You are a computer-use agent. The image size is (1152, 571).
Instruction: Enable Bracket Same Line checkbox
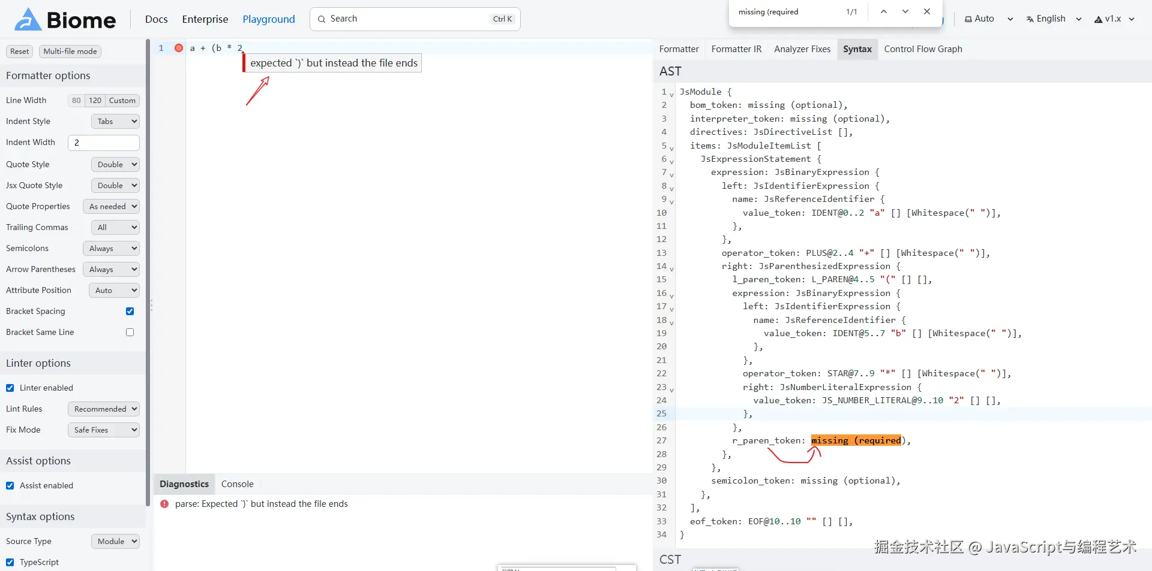point(130,332)
